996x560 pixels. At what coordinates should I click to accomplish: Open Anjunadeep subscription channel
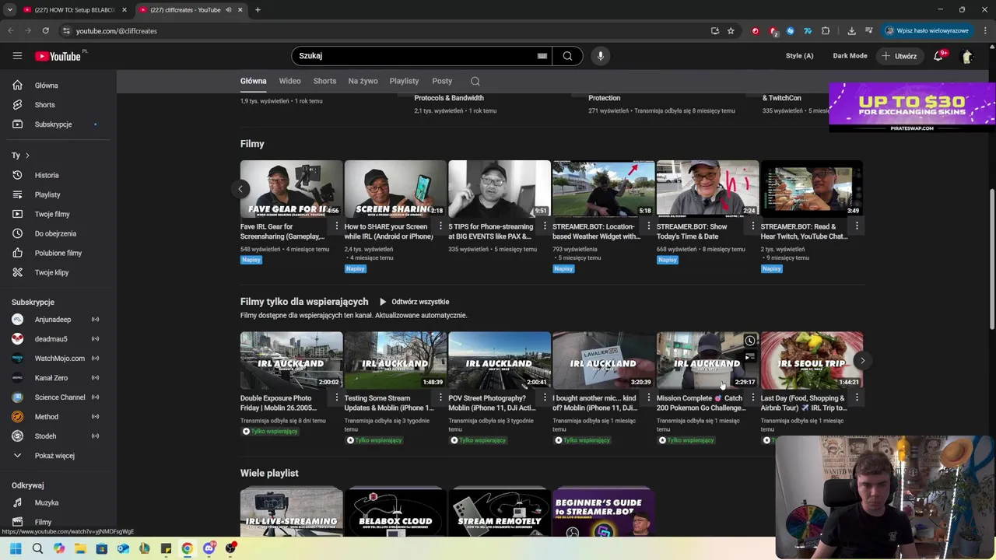coord(54,320)
